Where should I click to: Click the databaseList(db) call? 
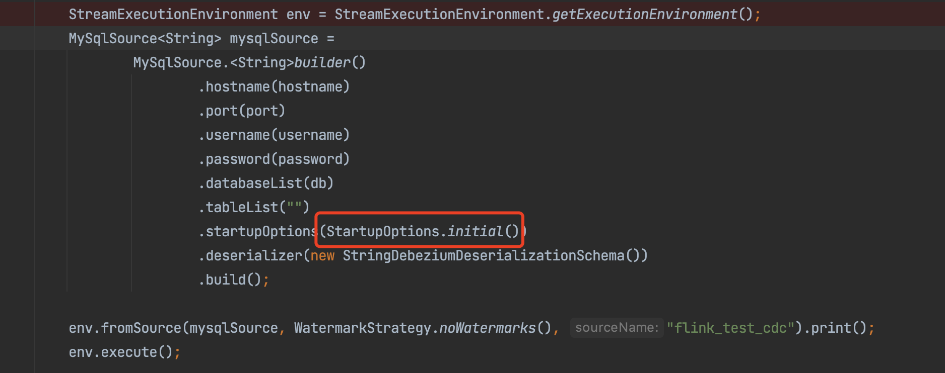tap(266, 183)
